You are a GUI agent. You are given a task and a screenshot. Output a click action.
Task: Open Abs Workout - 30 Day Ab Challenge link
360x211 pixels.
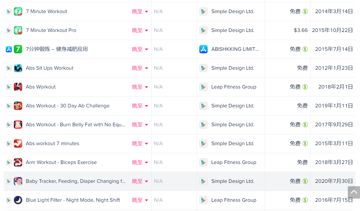click(68, 106)
